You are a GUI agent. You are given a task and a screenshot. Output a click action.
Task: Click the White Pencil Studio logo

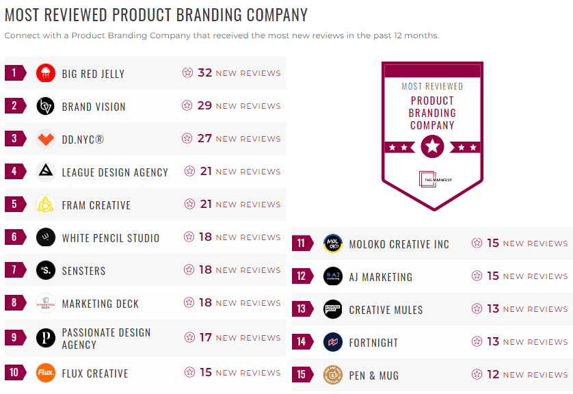coord(44,237)
